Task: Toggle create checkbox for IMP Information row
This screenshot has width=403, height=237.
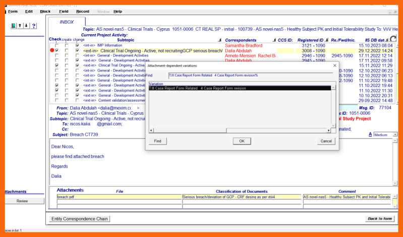Action: 67,45
